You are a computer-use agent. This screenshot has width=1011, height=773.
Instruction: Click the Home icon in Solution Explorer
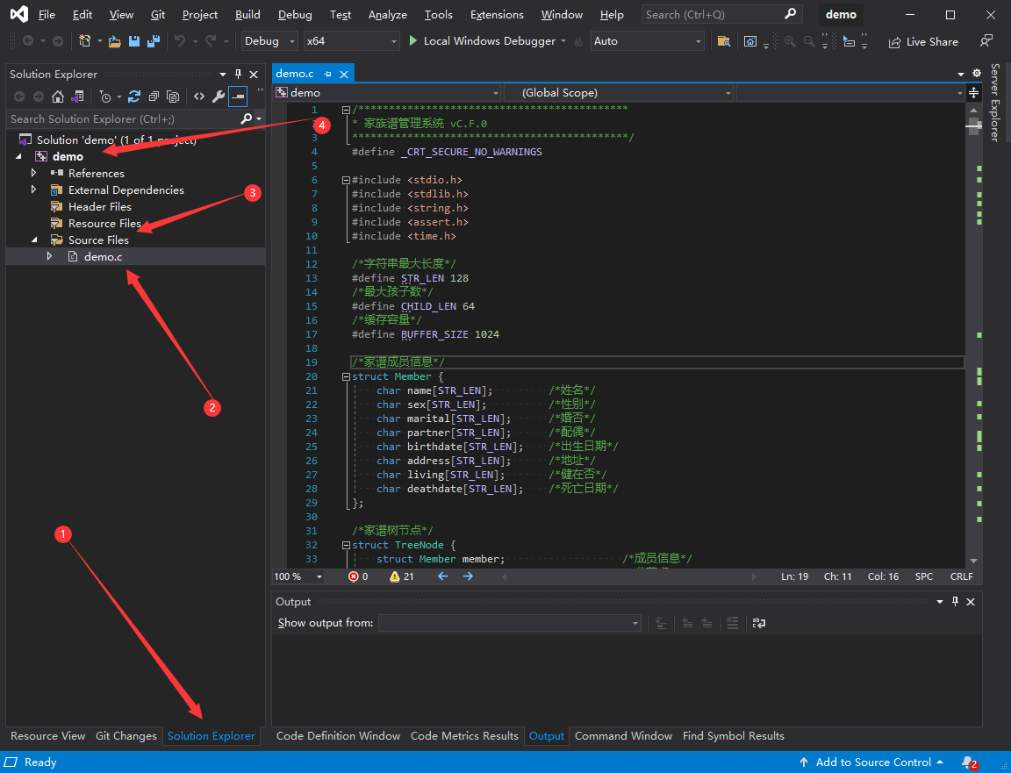coord(58,97)
